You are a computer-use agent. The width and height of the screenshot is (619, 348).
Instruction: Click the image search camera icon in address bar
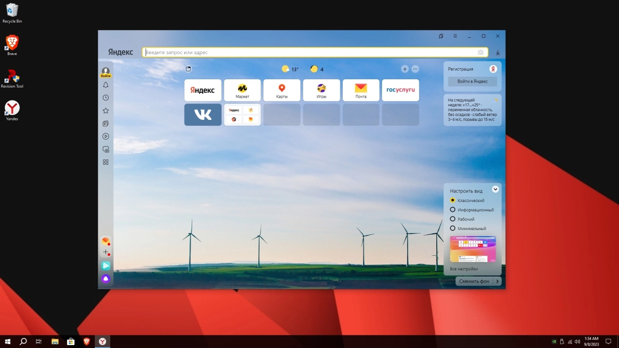(481, 52)
